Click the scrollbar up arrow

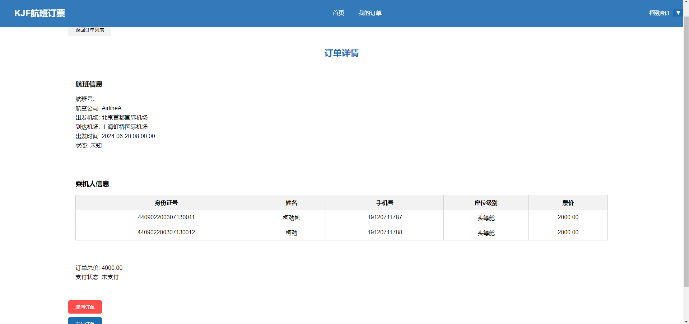coord(686,3)
